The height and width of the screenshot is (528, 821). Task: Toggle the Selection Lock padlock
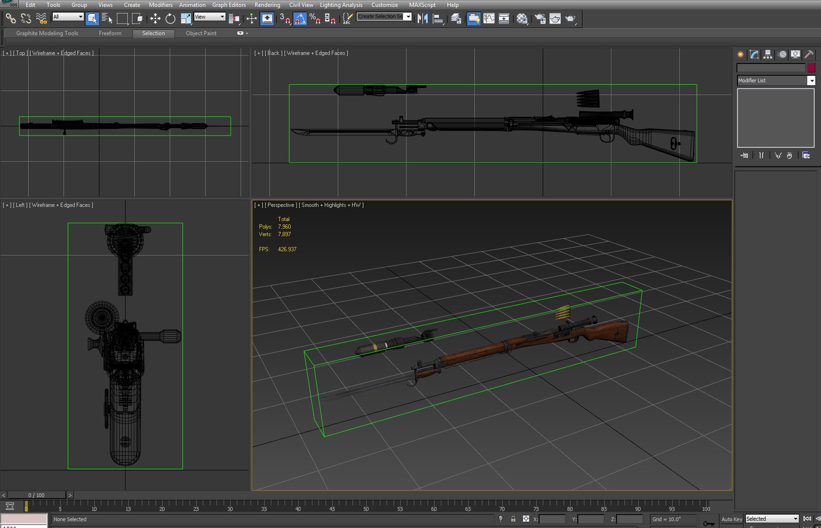click(513, 519)
